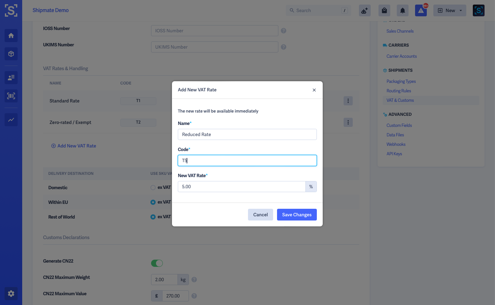The image size is (495, 305).
Task: Click the CARRIERS section heading
Action: (398, 45)
